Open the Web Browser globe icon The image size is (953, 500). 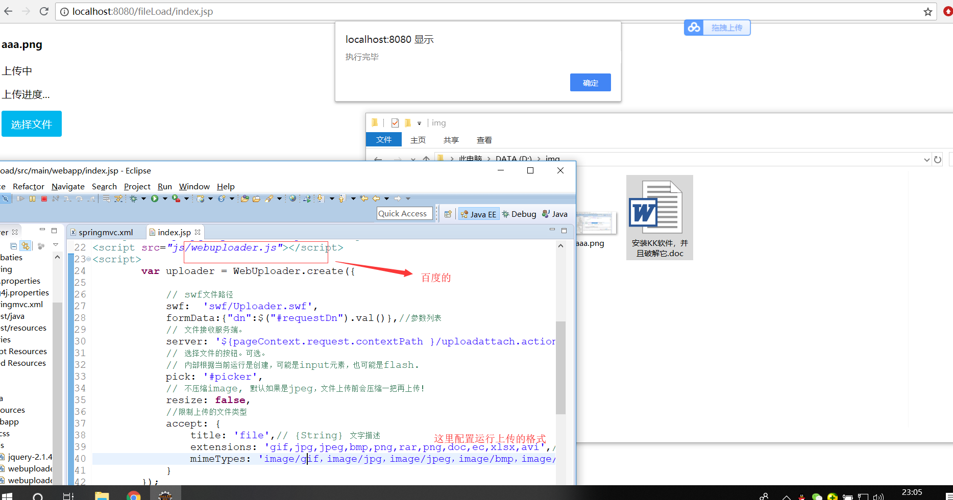[292, 198]
